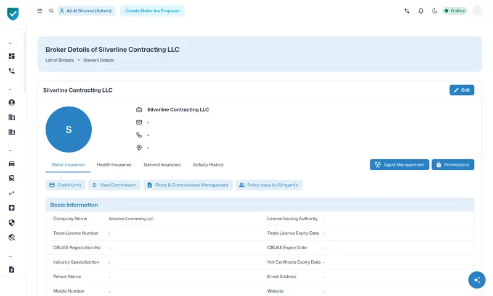Viewport: 493px width, 296px height.
Task: Click the Industry Specialization label
Action: (76, 262)
